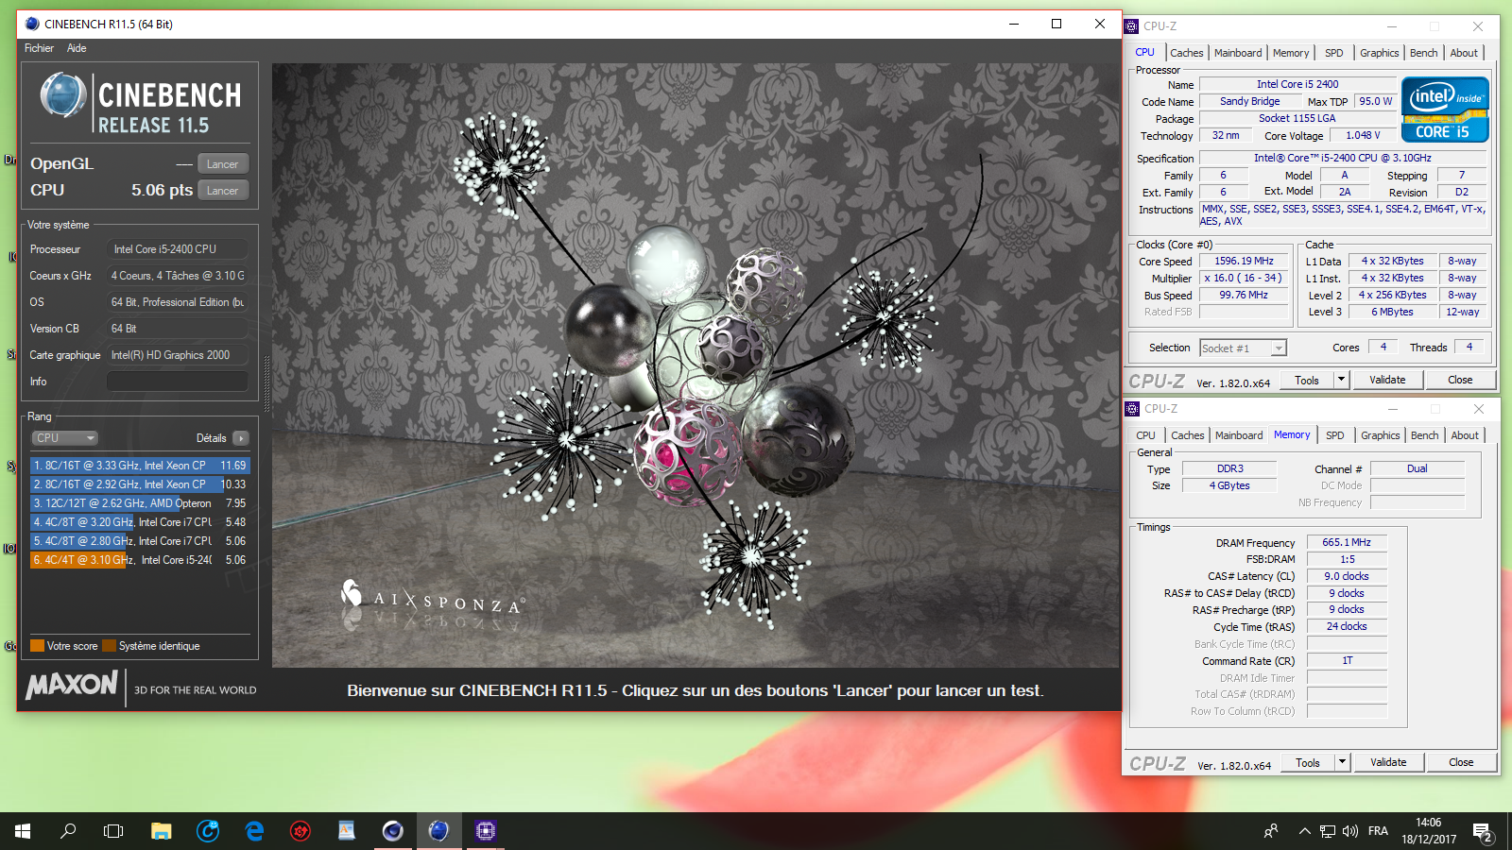This screenshot has height=850, width=1512.
Task: Select ranking row 1 Intel Xeon 11.69
Action: [x=140, y=466]
